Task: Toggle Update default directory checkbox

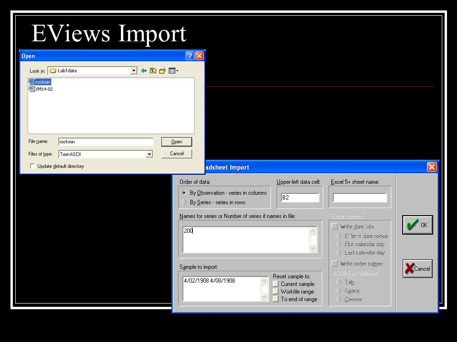Action: [x=33, y=166]
